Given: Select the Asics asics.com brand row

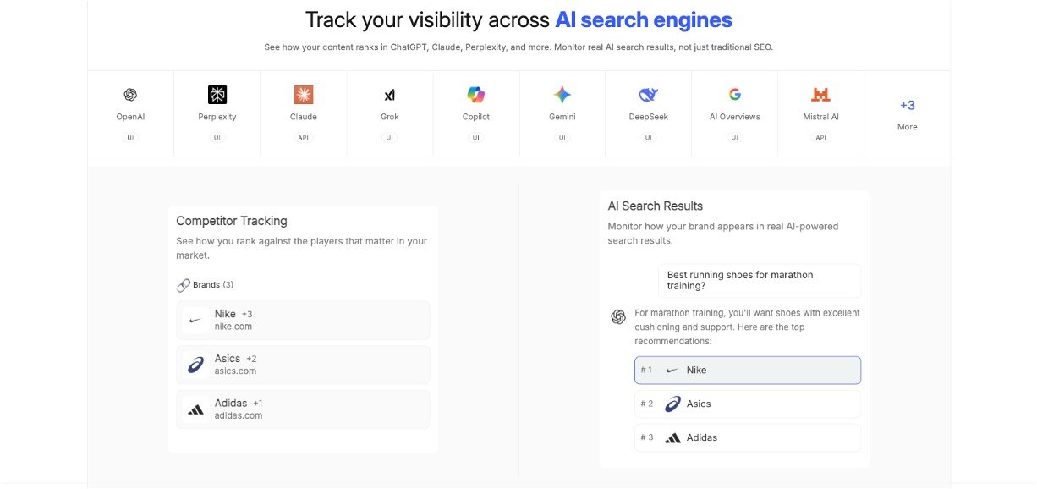Looking at the screenshot, I should 303,365.
